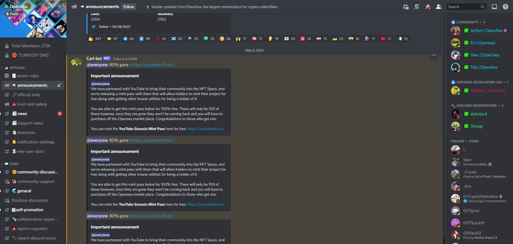Toggle the handshake reaction with 87
The width and height of the screenshot is (513, 244).
(112, 39)
